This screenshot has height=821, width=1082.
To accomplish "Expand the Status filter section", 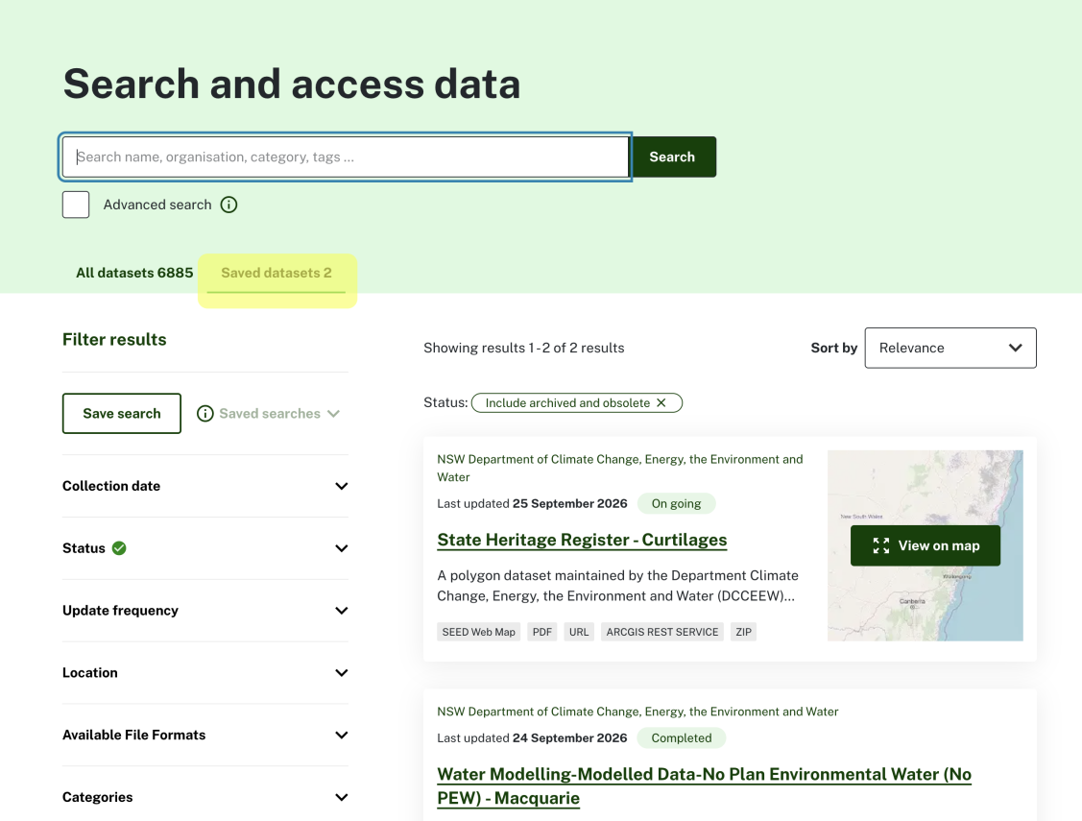I will pyautogui.click(x=204, y=548).
